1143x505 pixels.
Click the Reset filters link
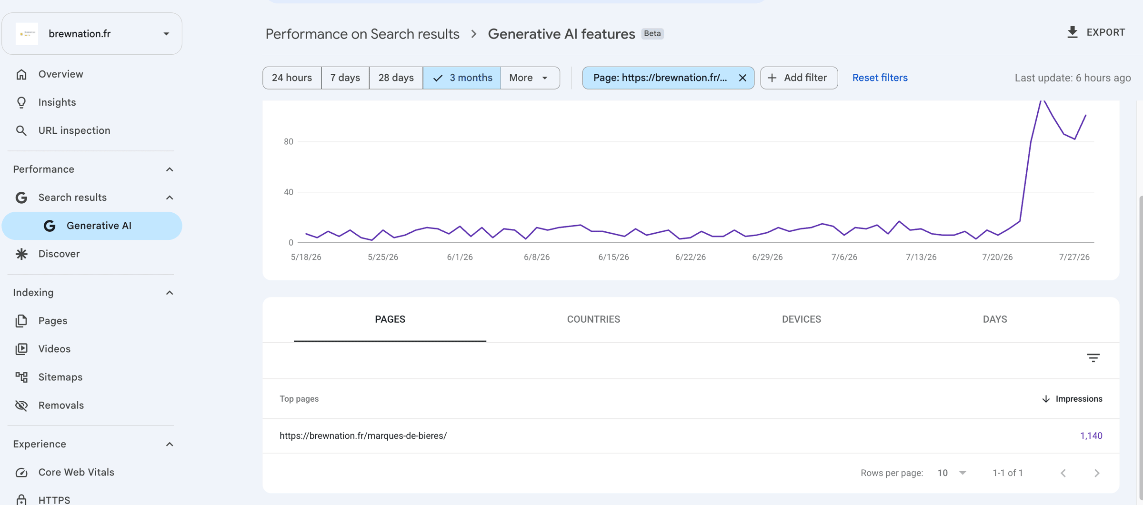tap(880, 78)
